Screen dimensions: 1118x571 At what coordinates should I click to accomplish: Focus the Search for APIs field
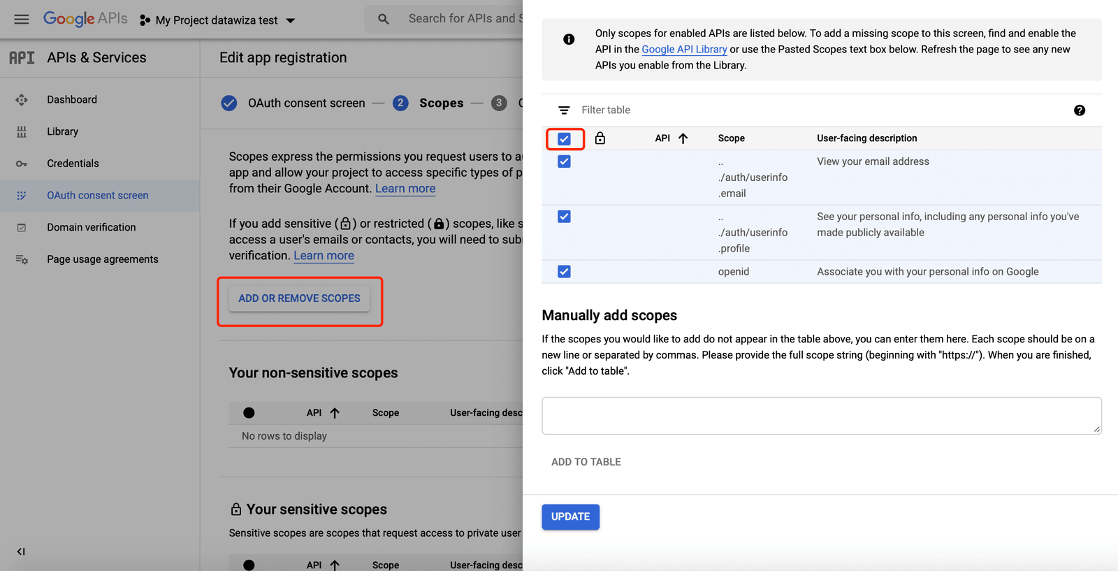[465, 19]
